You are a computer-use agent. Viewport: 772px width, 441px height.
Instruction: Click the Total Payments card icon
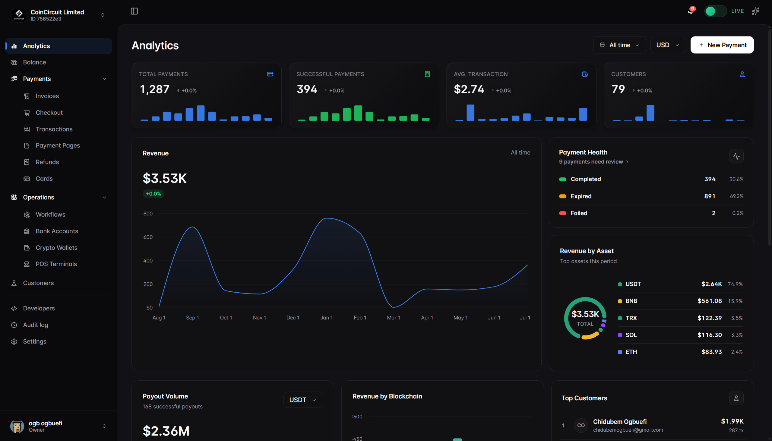270,74
